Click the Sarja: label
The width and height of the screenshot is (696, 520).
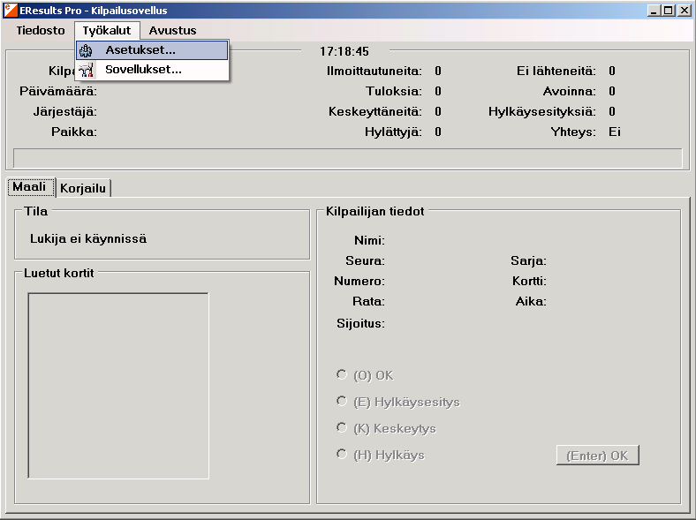pyautogui.click(x=528, y=260)
